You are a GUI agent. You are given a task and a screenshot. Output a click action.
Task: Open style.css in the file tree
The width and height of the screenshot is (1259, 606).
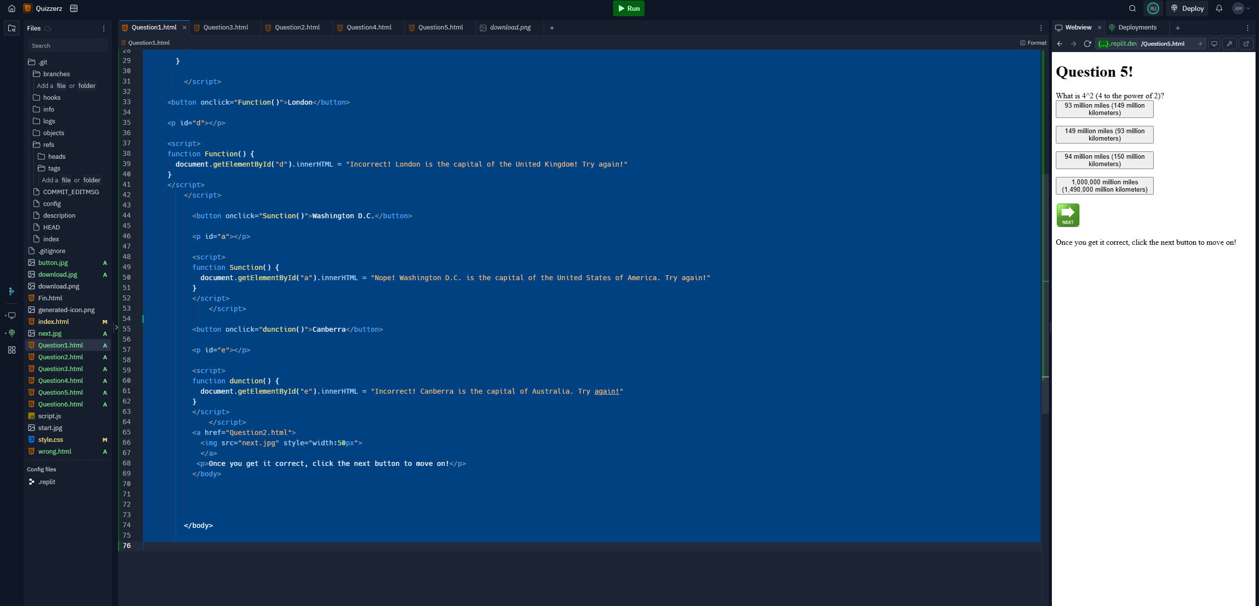(x=51, y=439)
